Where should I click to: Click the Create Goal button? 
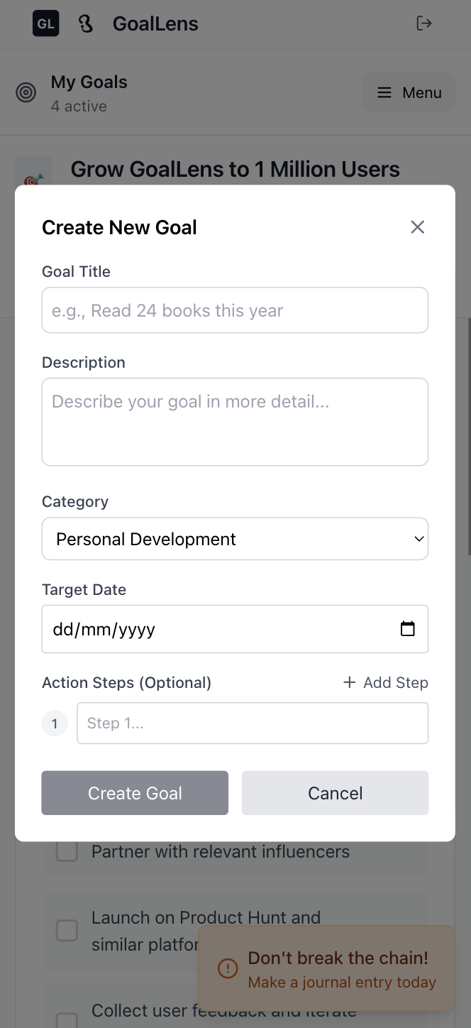pyautogui.click(x=134, y=793)
